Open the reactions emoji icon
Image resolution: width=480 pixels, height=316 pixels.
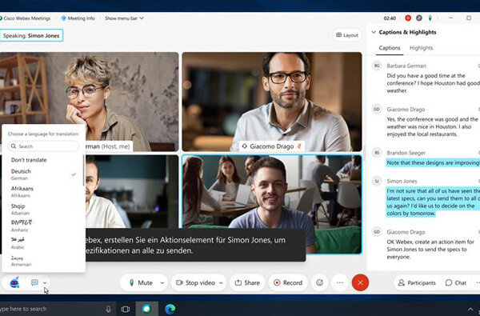[319, 282]
